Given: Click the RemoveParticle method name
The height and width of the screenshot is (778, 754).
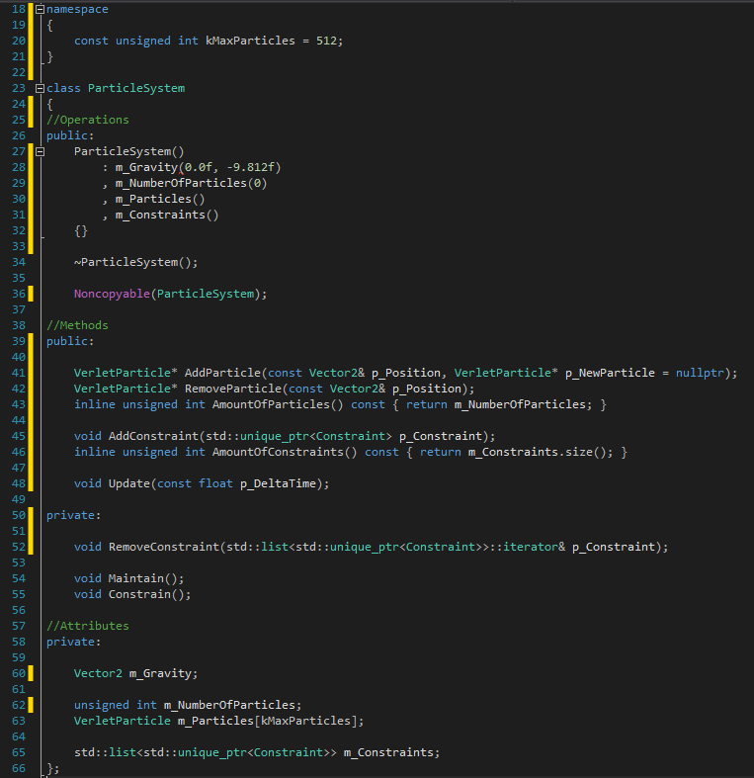Looking at the screenshot, I should [x=233, y=389].
